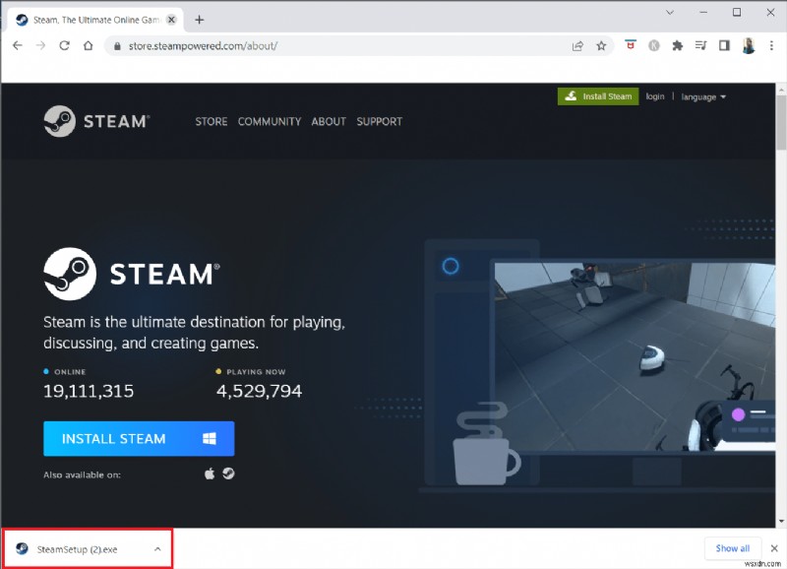Open the language dropdown menu
This screenshot has height=569, width=787.
point(701,96)
